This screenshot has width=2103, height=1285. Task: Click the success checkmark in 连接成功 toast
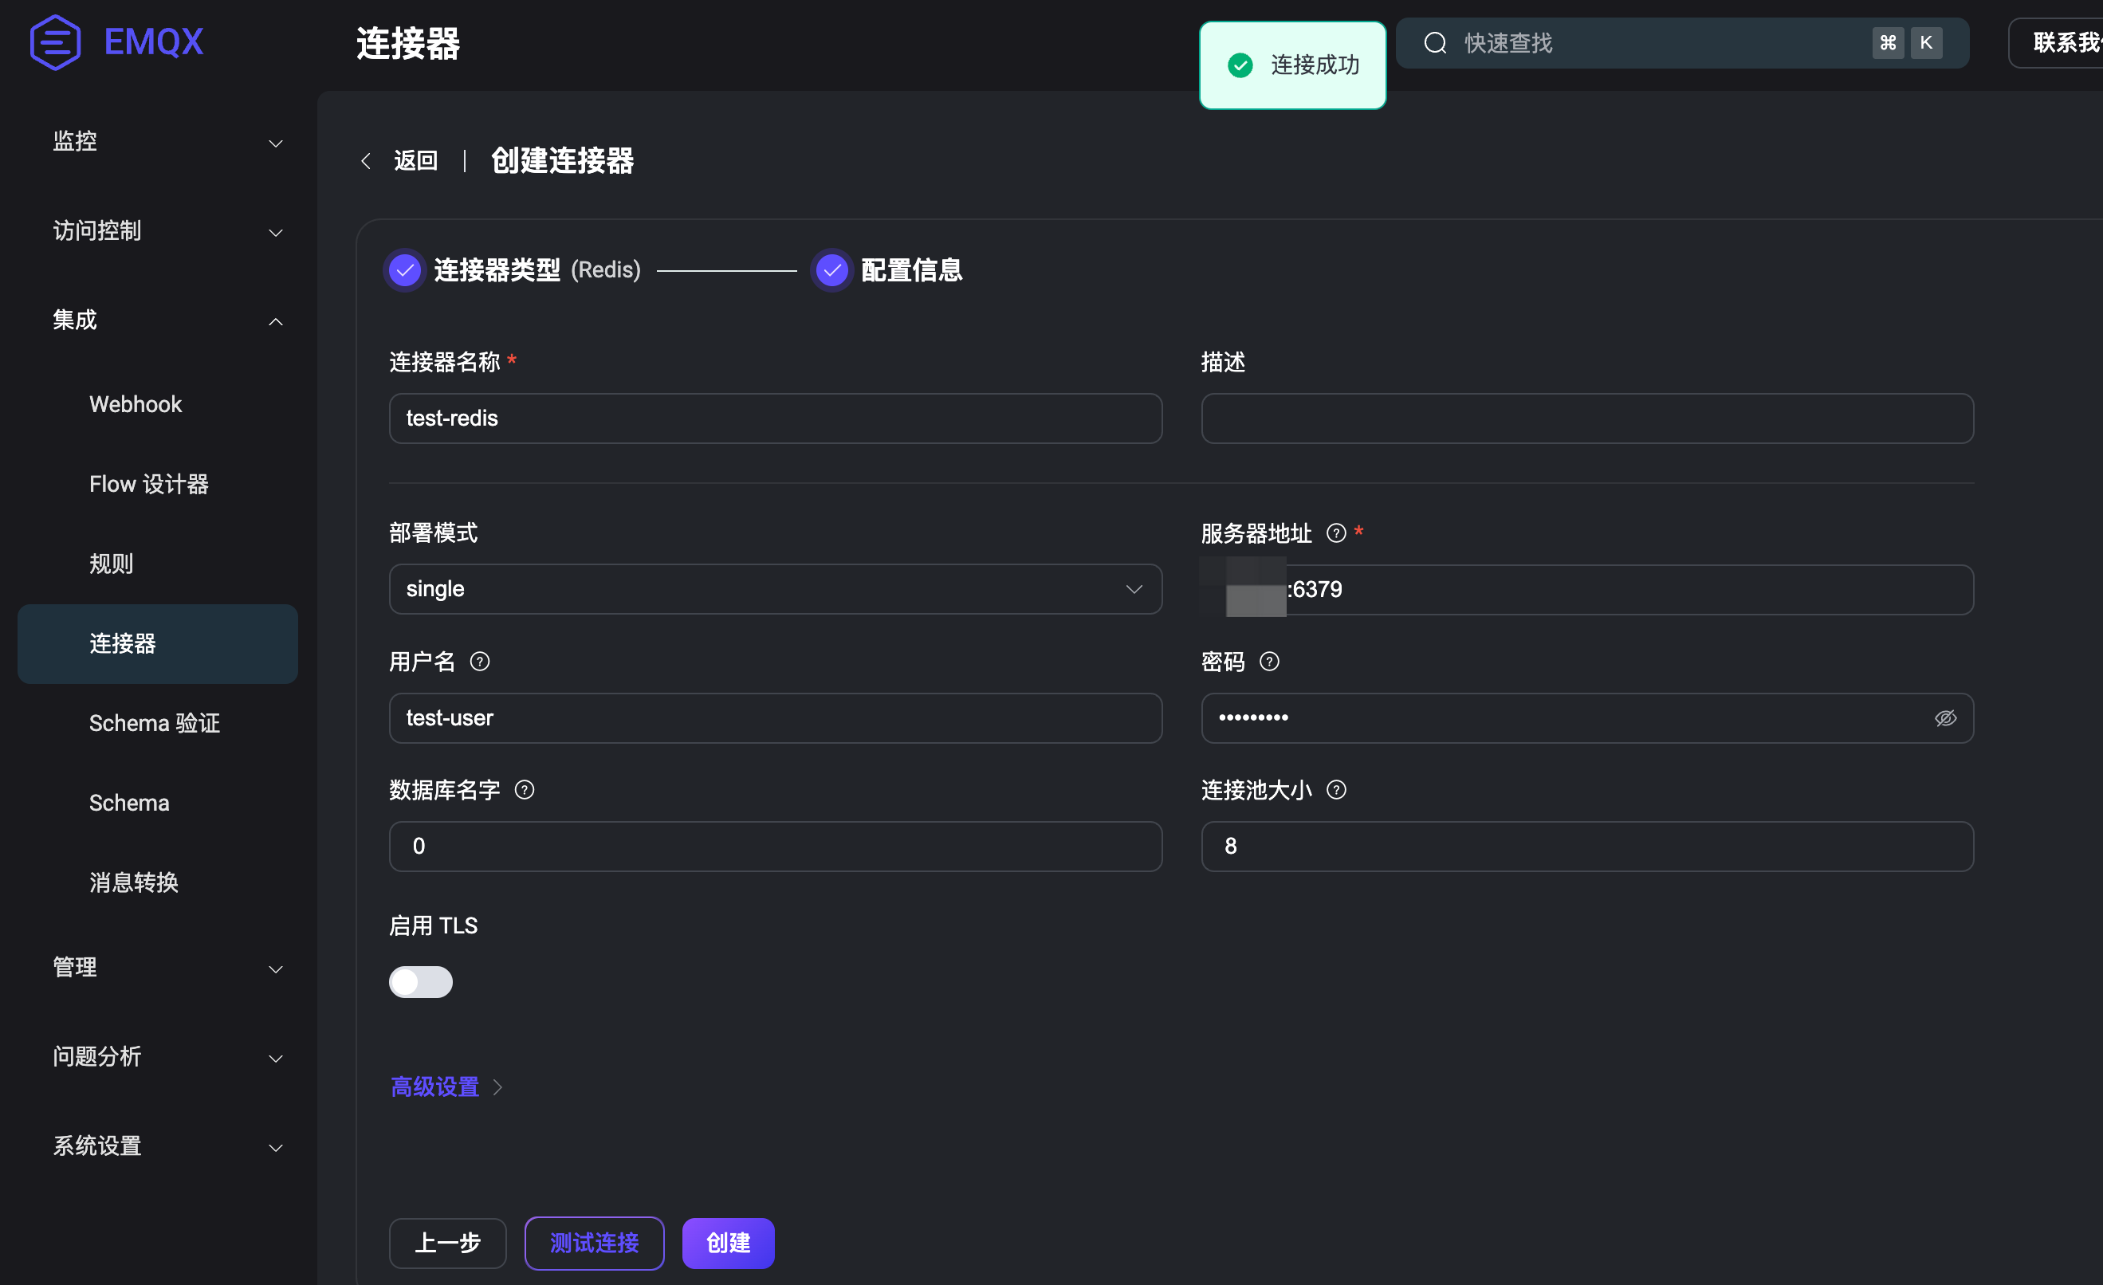coord(1240,65)
